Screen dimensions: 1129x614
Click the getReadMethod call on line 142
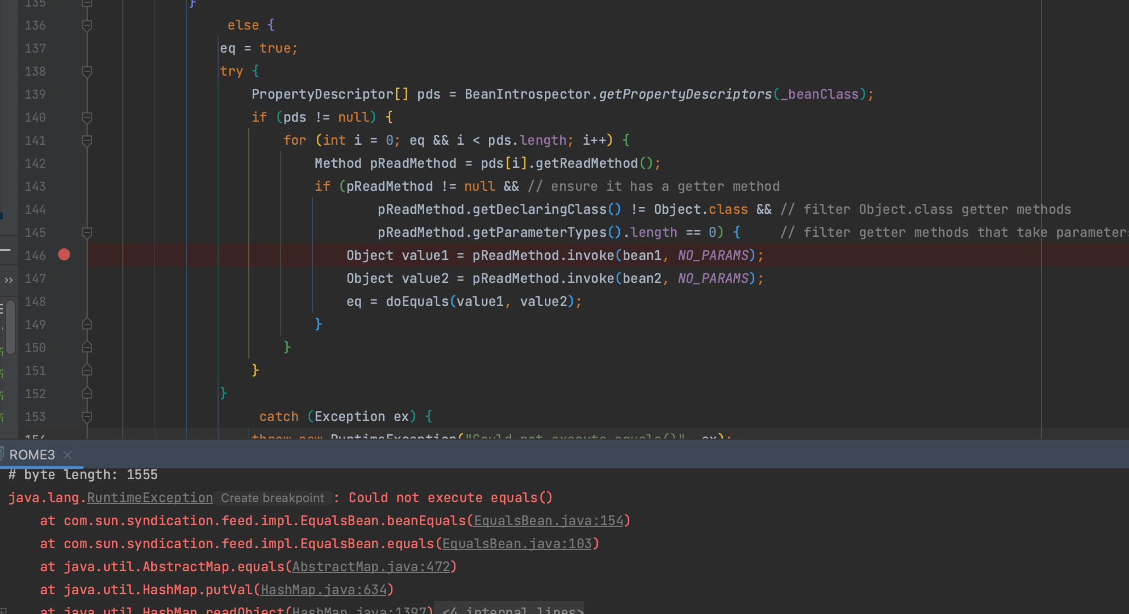click(x=586, y=163)
